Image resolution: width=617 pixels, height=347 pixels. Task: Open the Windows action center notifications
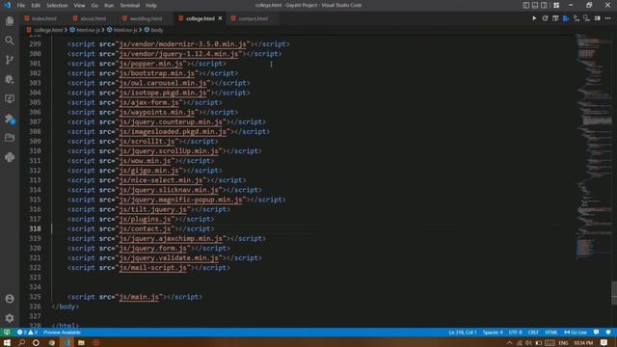(604, 343)
